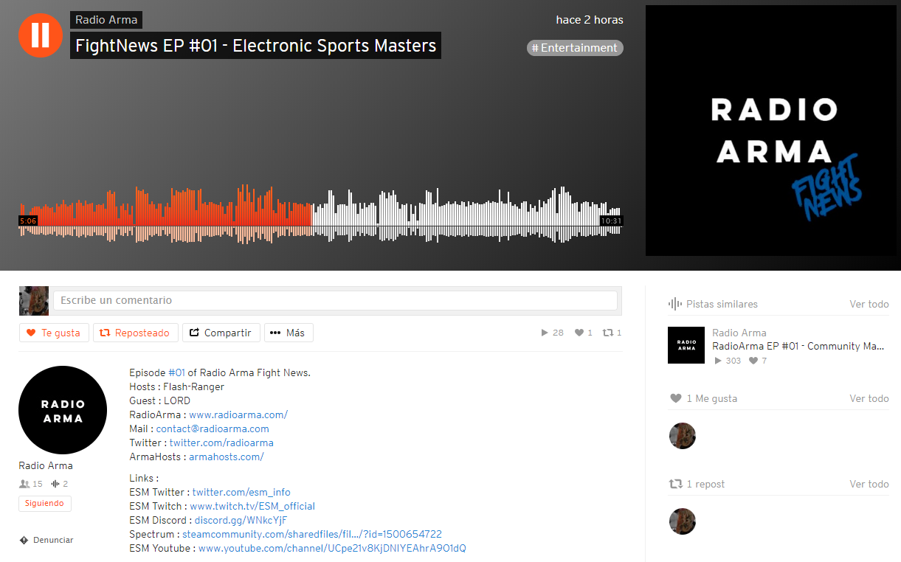Open the Radio Arma Fight News cover artwork
The height and width of the screenshot is (562, 901).
(x=770, y=131)
